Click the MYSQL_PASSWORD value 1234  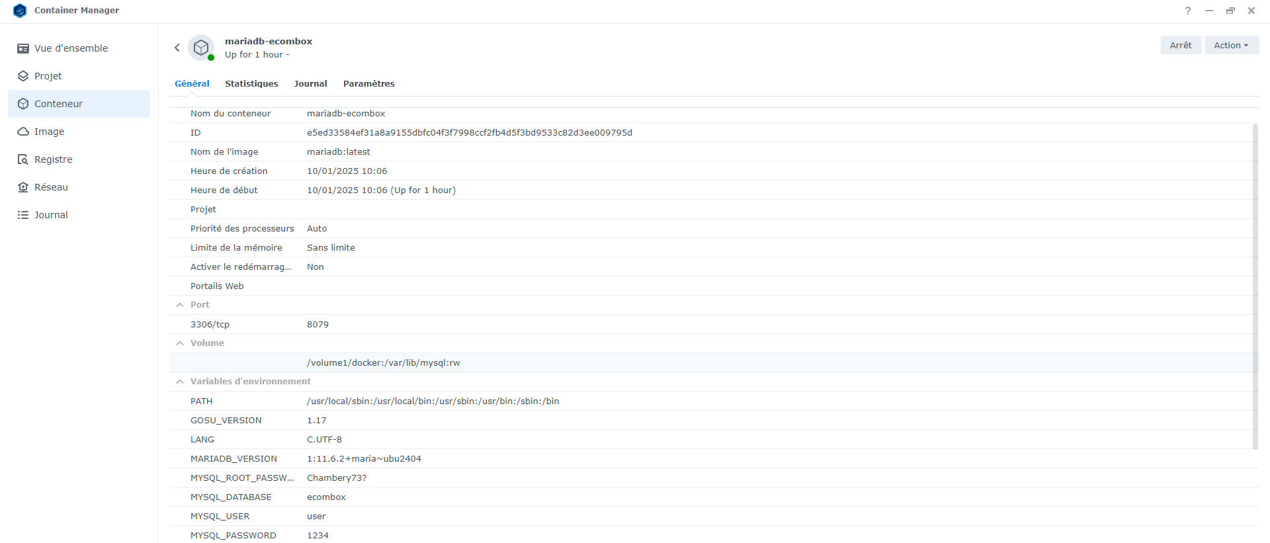tap(317, 536)
